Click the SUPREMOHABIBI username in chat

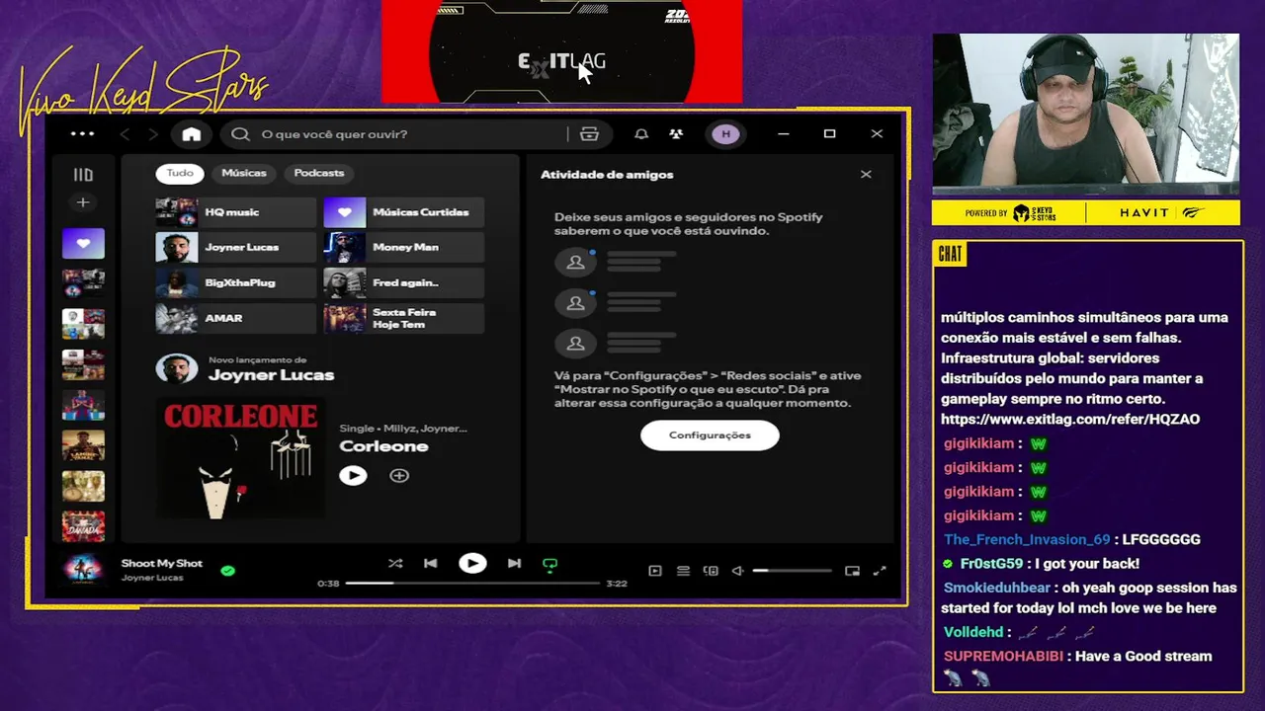tap(1004, 657)
